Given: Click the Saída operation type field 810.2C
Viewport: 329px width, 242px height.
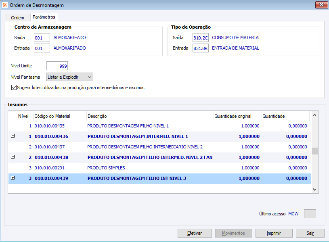Looking at the screenshot, I should 201,38.
